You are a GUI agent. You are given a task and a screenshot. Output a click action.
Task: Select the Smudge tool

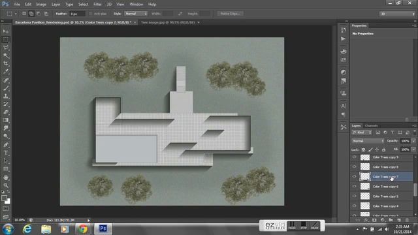tap(6, 128)
